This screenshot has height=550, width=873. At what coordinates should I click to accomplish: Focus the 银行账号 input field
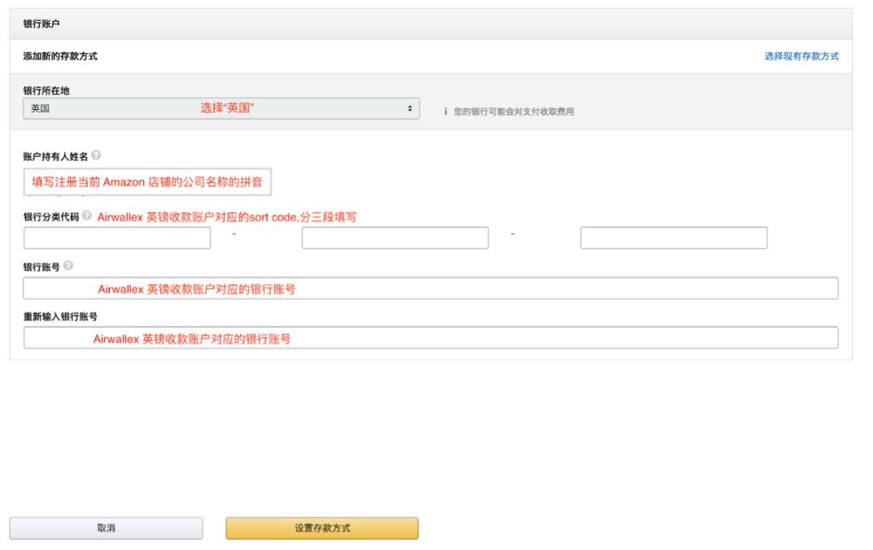pyautogui.click(x=430, y=288)
